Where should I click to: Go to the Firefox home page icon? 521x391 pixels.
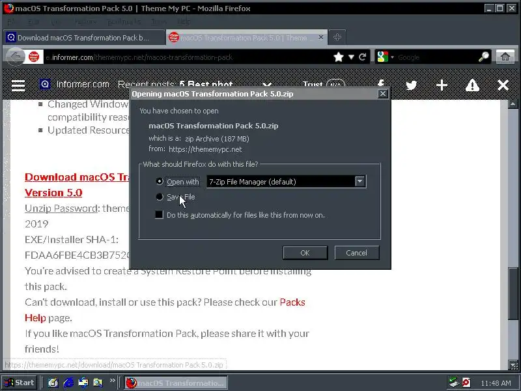(505, 57)
